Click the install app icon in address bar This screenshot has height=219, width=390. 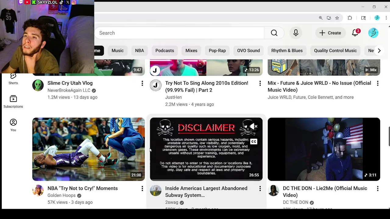click(329, 18)
